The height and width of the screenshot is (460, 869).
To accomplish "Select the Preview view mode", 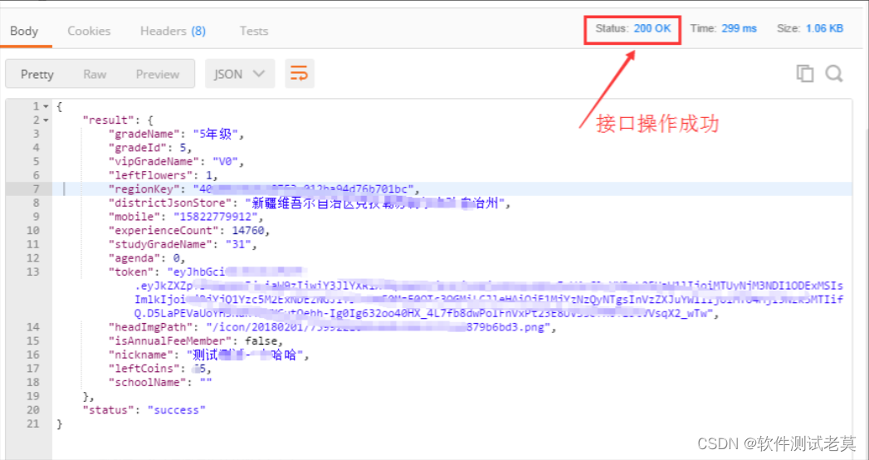I will pyautogui.click(x=158, y=74).
